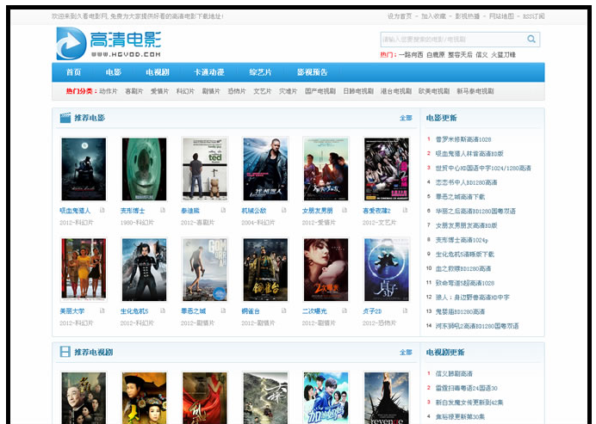
Task: Open TV update item 信义韩剧高清
Action: [454, 373]
